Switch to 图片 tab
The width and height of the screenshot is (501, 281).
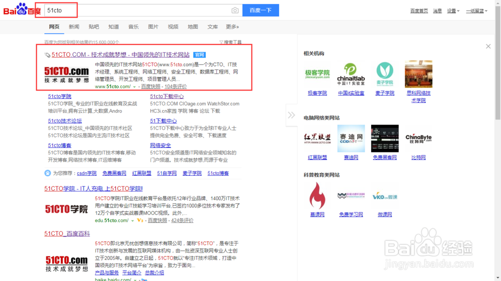point(153,27)
